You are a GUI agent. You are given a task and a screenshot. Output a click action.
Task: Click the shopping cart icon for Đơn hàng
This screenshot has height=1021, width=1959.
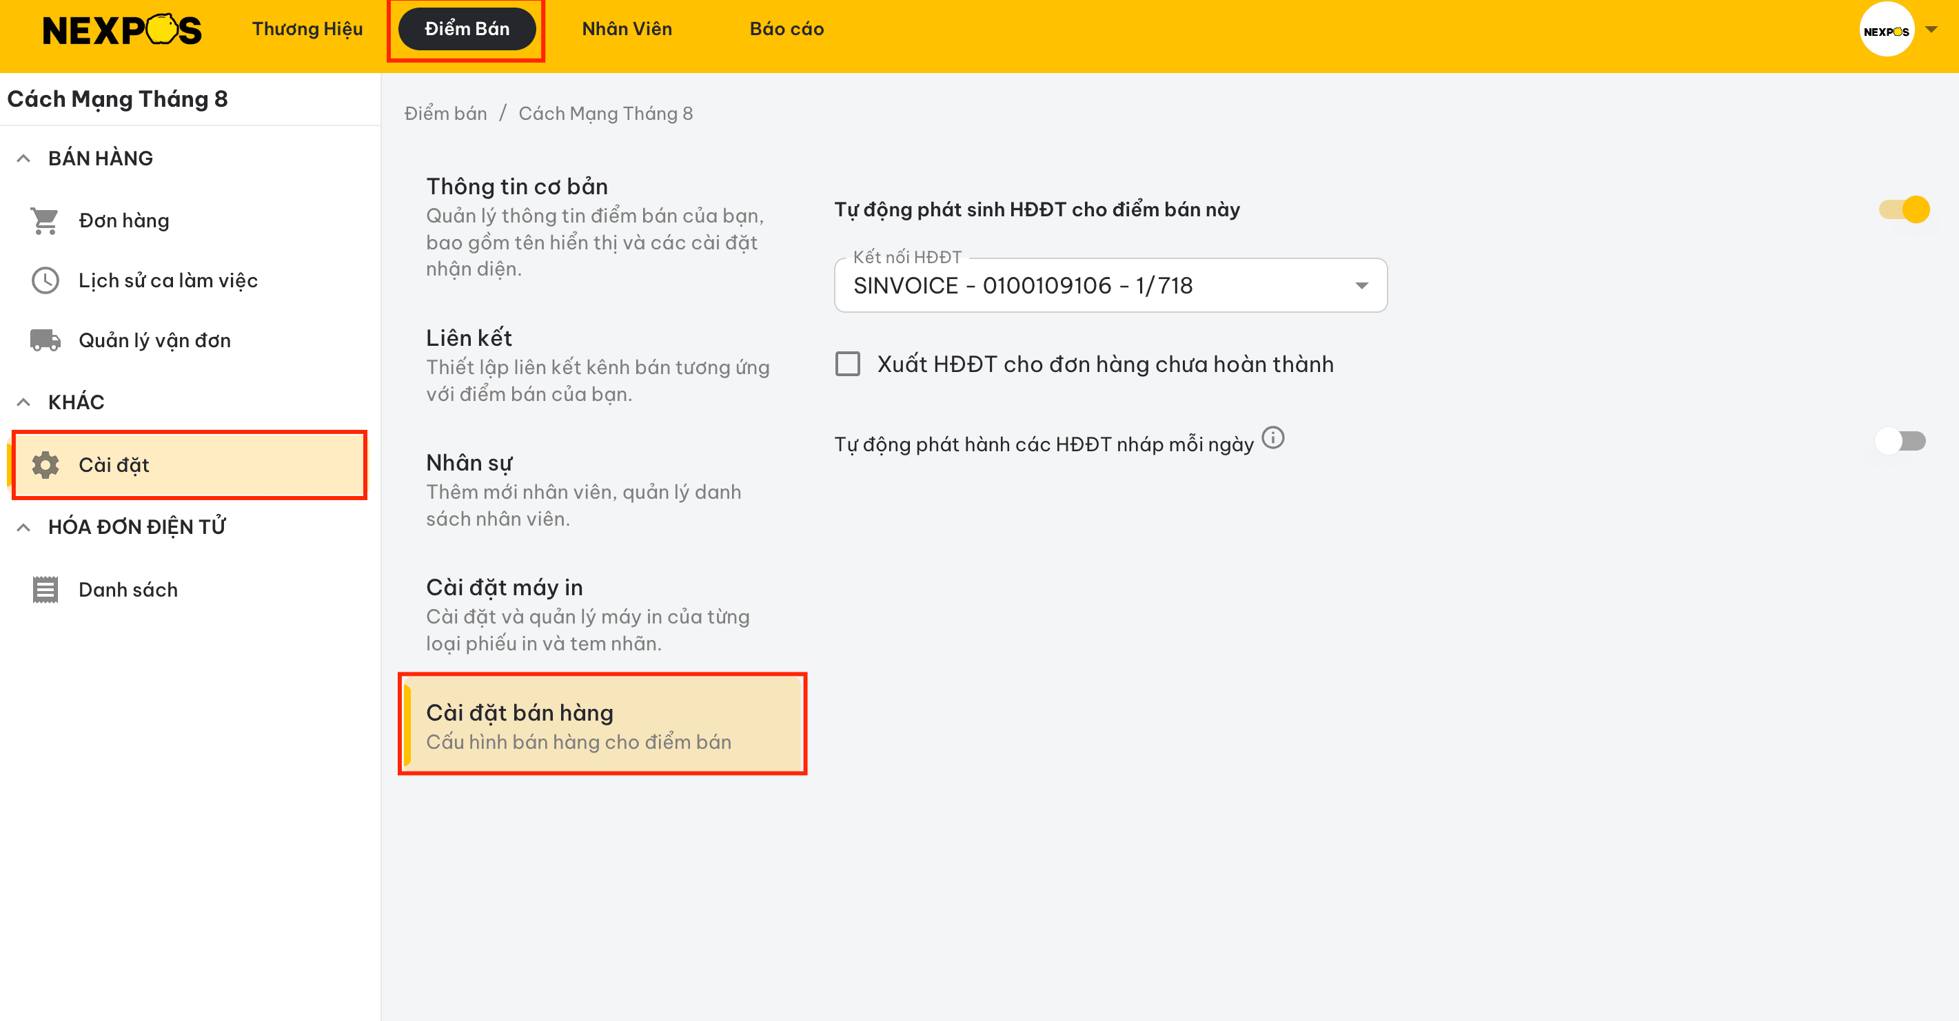click(45, 220)
